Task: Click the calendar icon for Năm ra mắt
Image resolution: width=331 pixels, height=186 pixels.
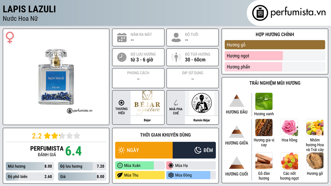Action: [x=122, y=37]
